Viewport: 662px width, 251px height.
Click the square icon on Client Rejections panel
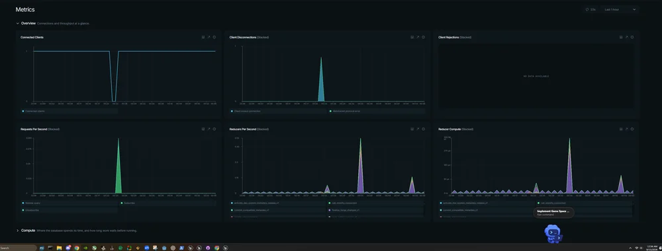pyautogui.click(x=621, y=37)
